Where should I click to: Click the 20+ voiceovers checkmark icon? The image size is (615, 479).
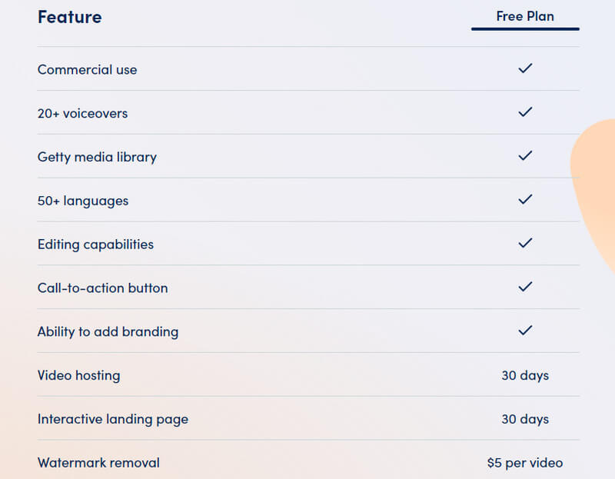525,112
